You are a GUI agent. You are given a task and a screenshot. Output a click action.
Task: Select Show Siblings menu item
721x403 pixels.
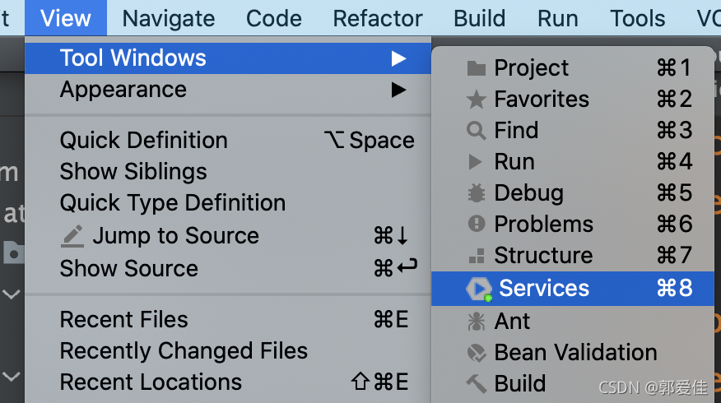click(x=133, y=172)
